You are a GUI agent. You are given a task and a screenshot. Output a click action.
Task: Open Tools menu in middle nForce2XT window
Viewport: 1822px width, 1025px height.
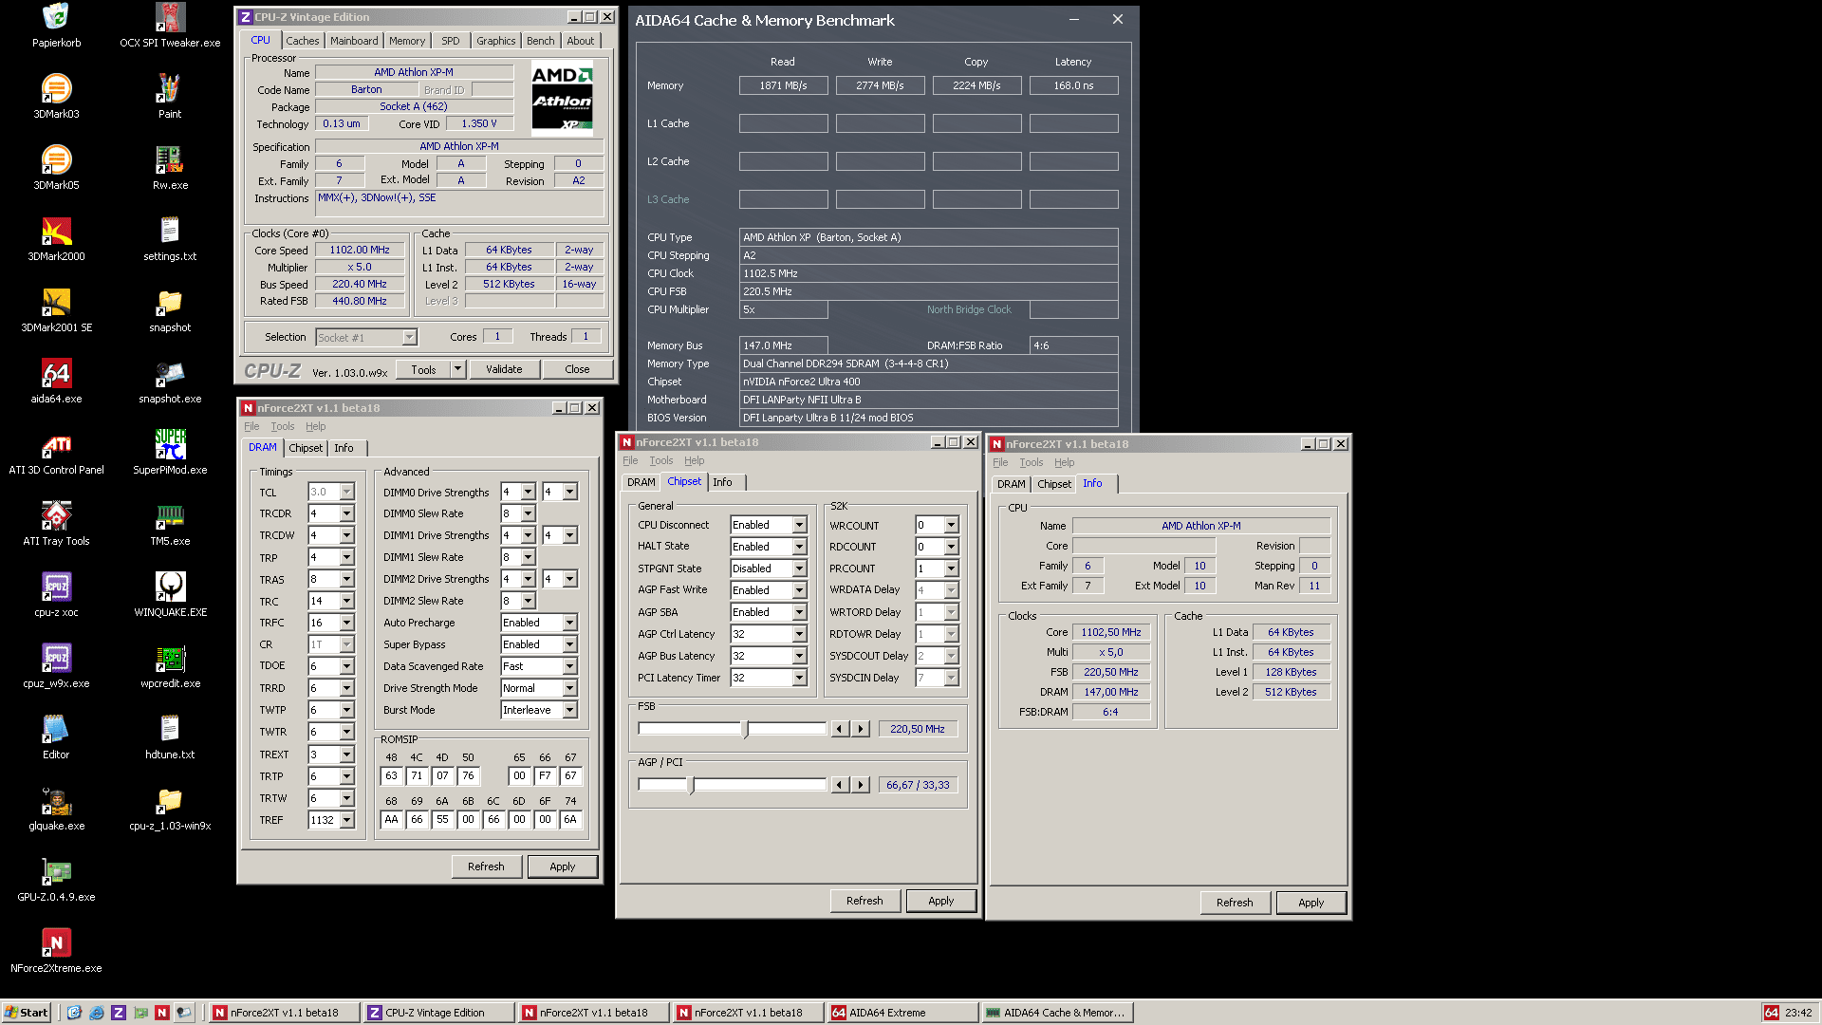(660, 461)
